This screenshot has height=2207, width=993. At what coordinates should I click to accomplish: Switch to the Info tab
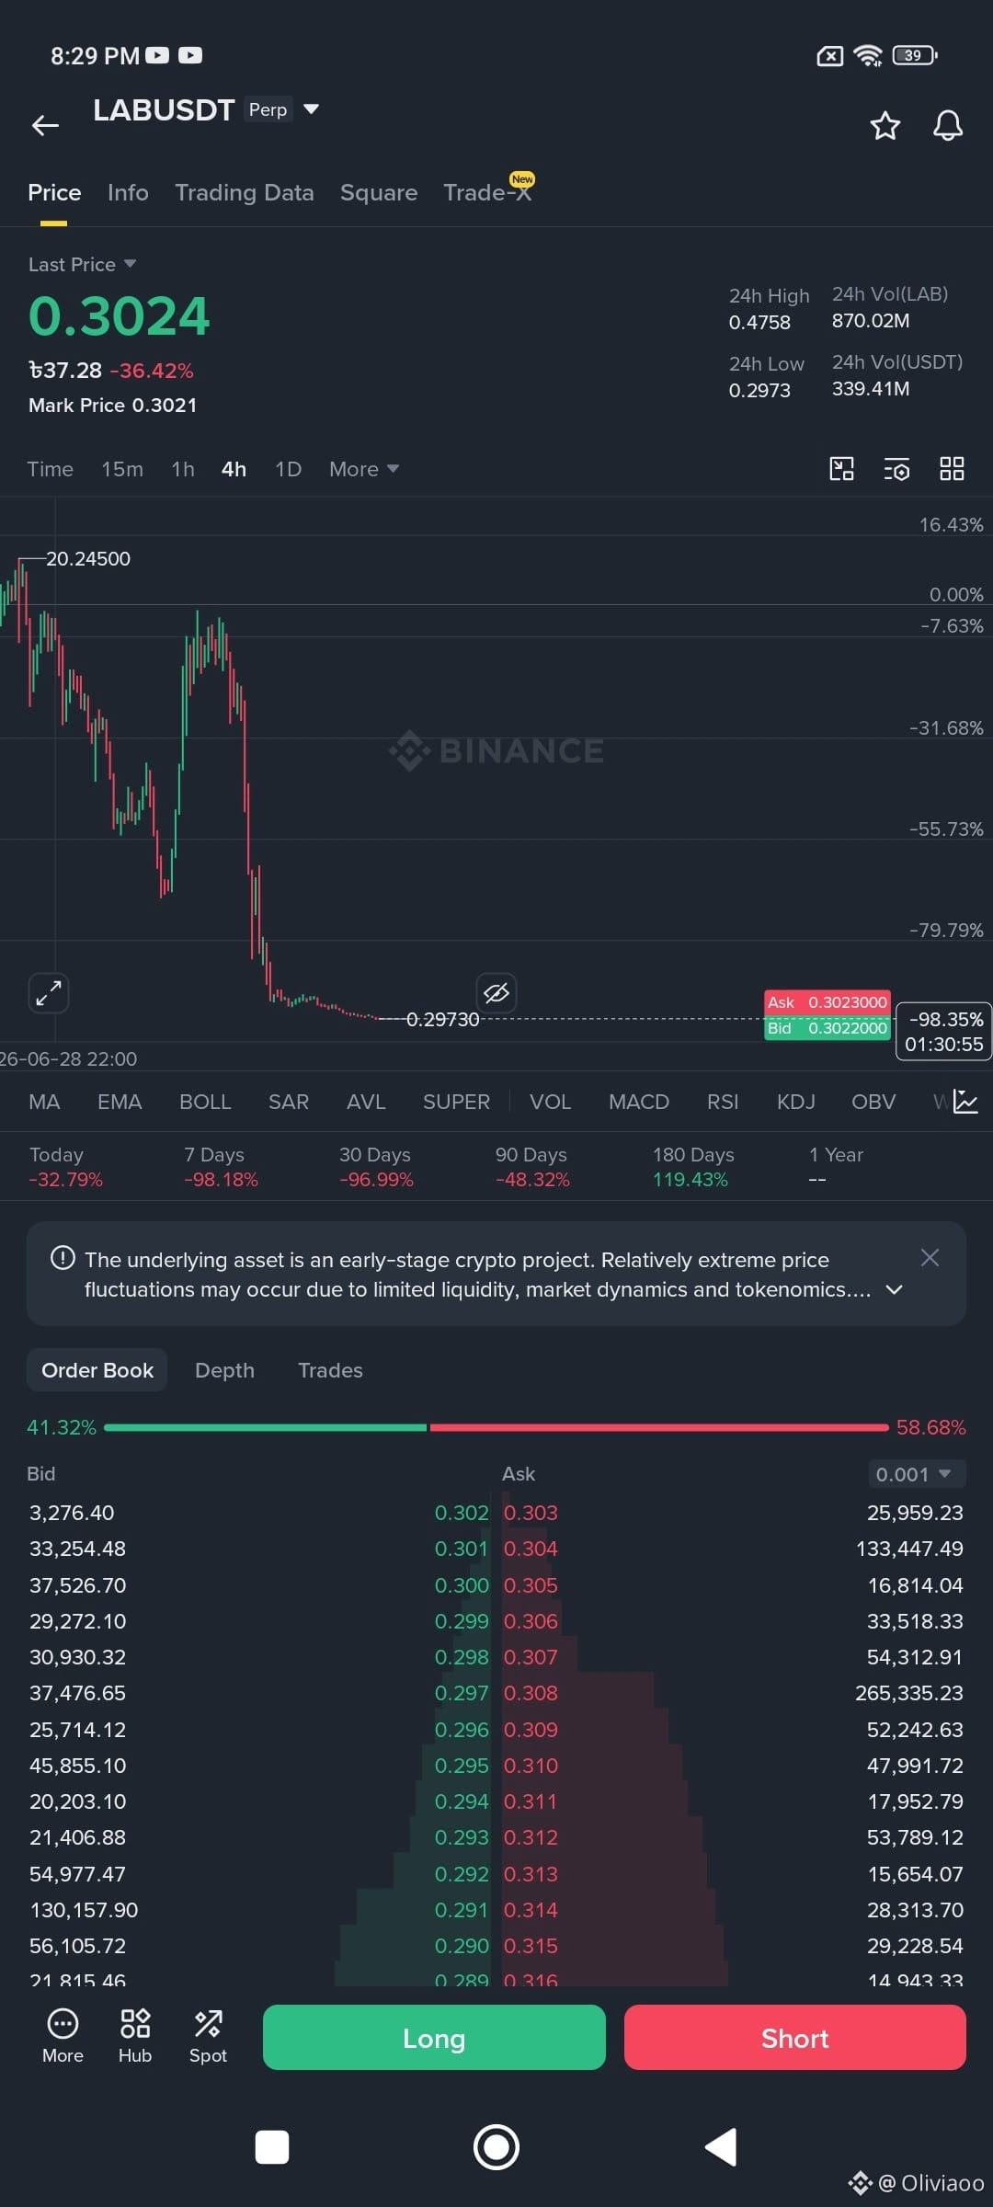(x=128, y=192)
